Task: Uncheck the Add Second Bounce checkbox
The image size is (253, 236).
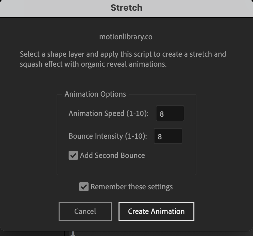Action: click(x=73, y=155)
